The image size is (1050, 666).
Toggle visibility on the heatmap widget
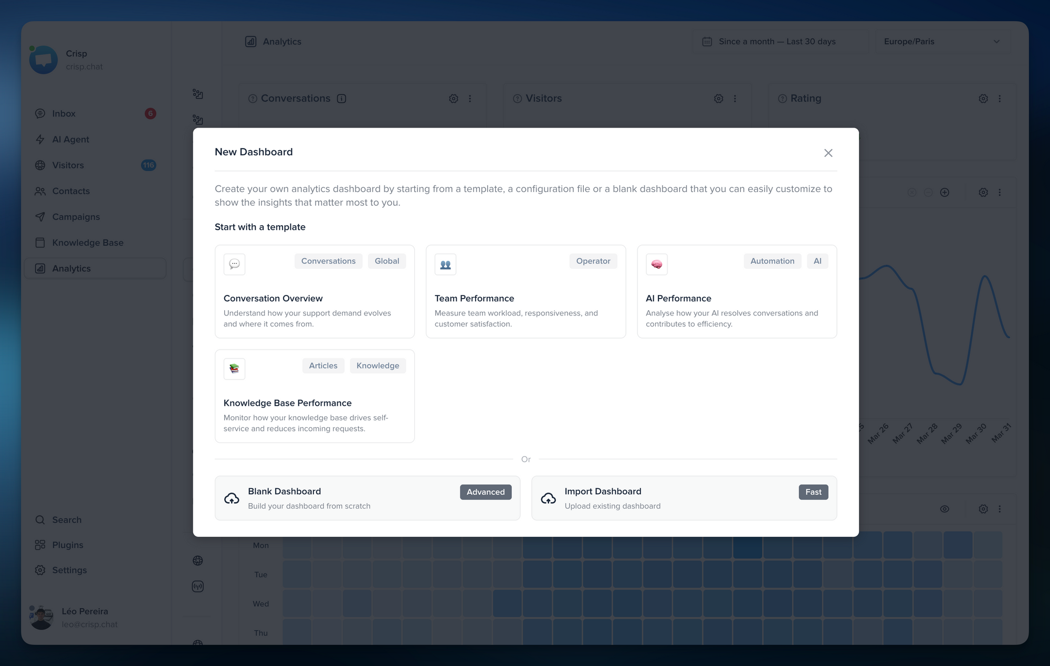pos(944,509)
